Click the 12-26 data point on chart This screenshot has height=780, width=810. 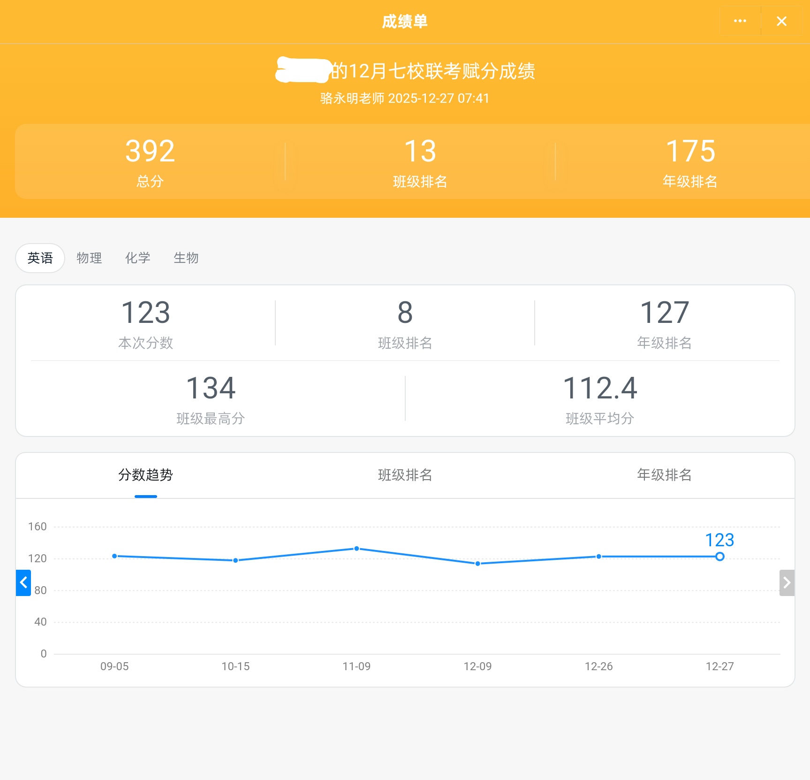click(598, 557)
